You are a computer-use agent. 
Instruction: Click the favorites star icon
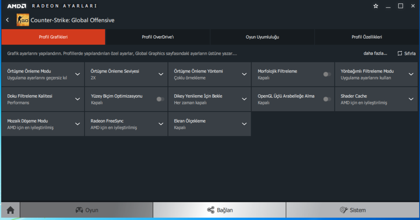point(376,6)
